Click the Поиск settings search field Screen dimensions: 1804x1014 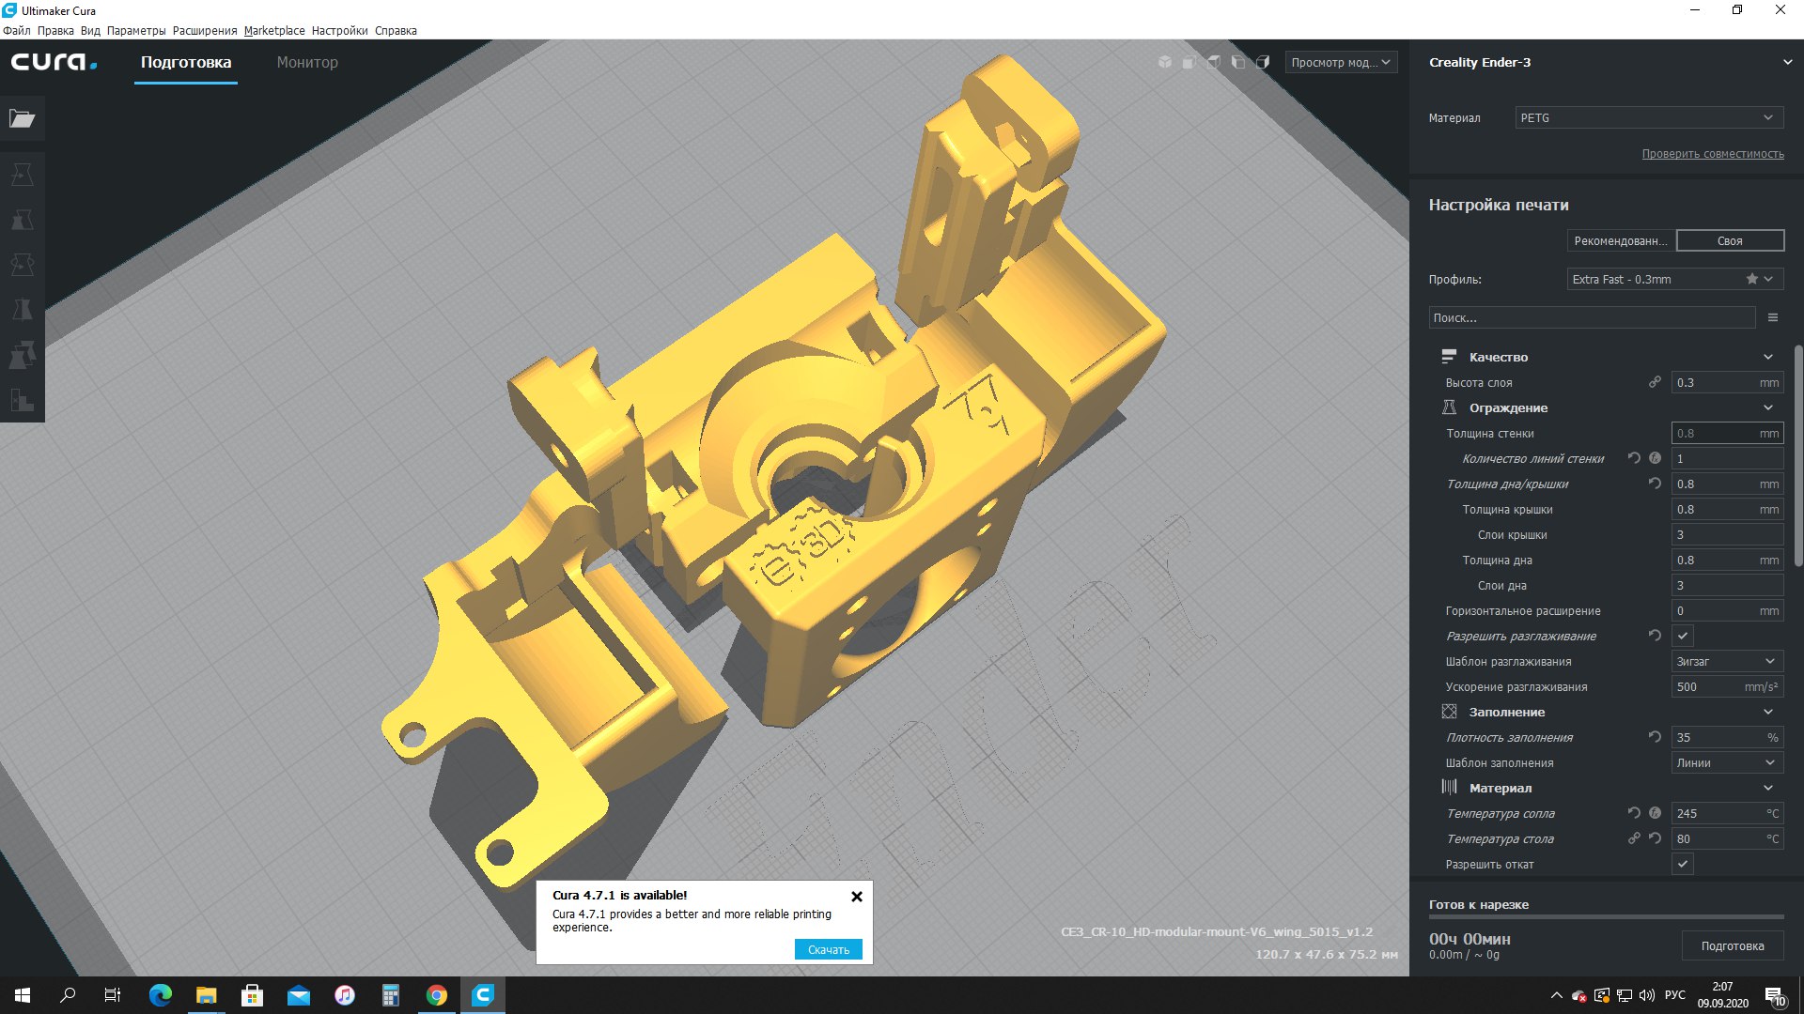click(x=1592, y=317)
